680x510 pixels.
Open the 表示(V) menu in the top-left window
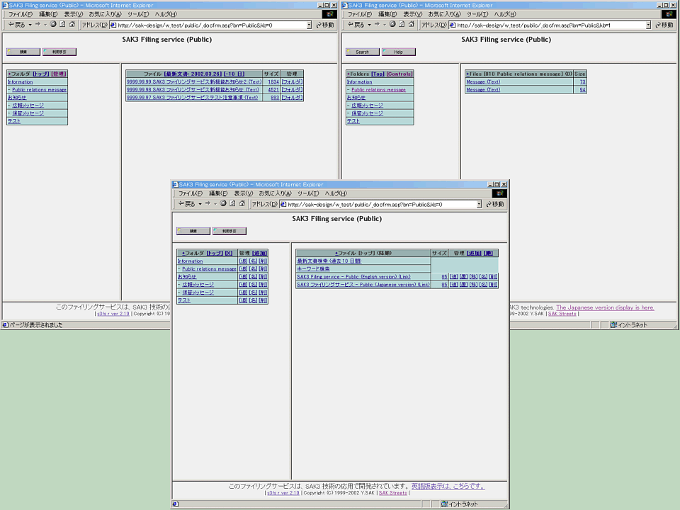coord(73,14)
